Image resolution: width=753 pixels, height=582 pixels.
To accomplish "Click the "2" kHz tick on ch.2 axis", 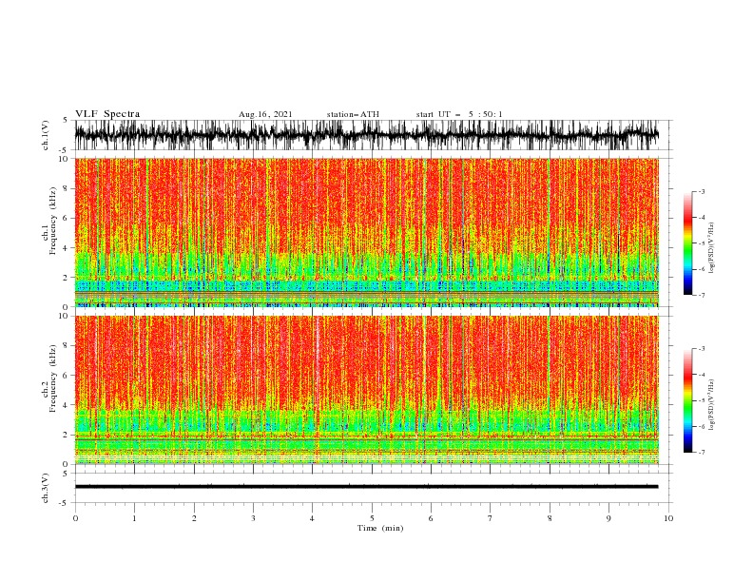I will tap(67, 435).
